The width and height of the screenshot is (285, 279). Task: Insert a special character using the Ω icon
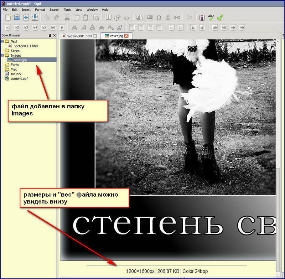coord(158,17)
